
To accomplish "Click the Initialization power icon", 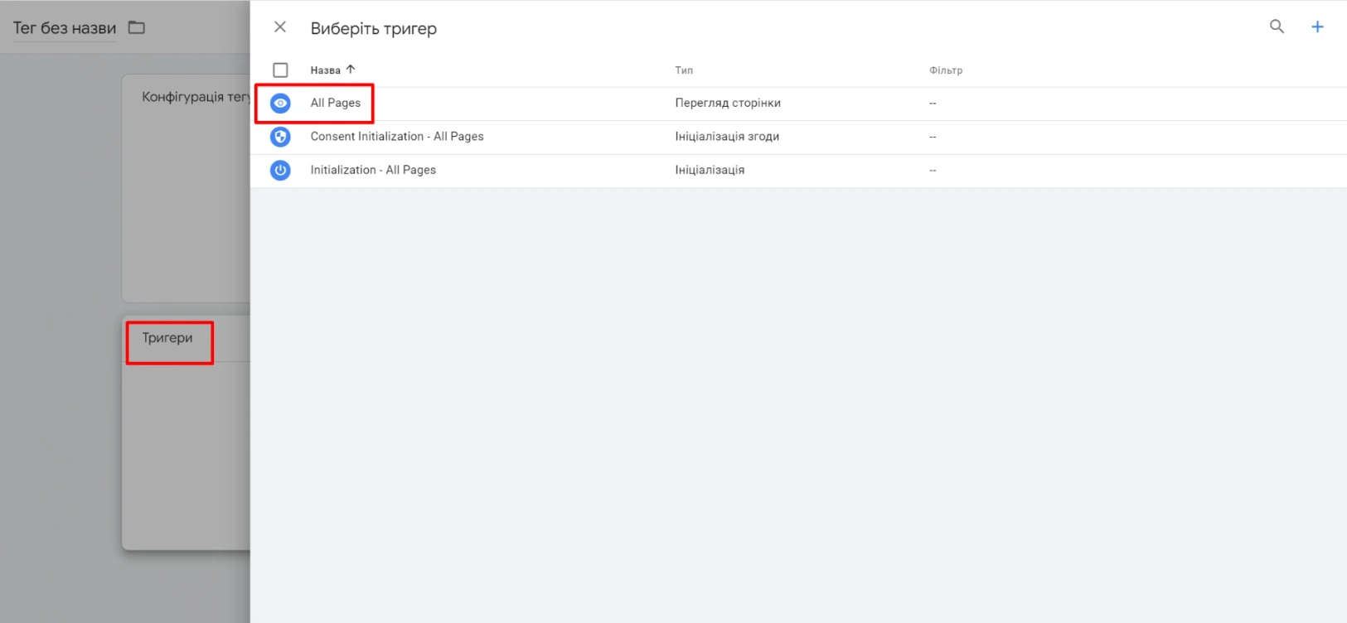I will [280, 170].
